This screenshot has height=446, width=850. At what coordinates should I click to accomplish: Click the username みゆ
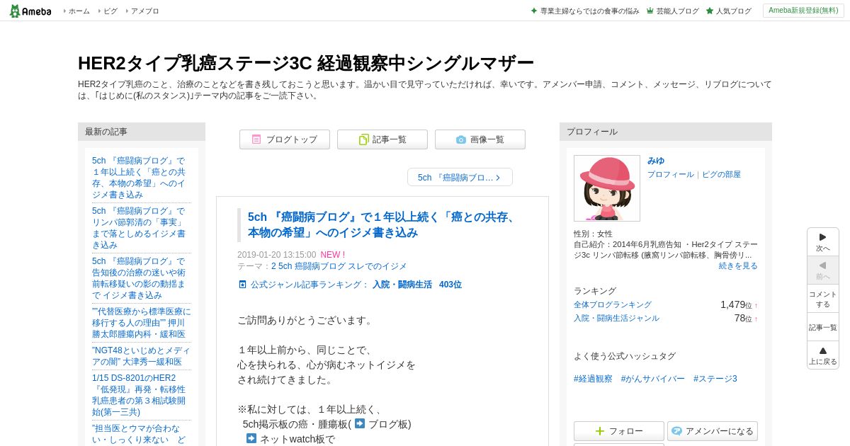656,161
